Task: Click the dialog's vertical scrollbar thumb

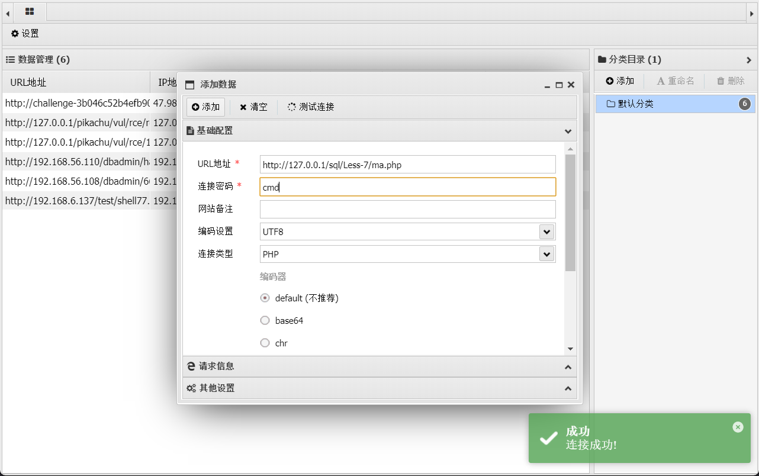Action: click(x=570, y=213)
